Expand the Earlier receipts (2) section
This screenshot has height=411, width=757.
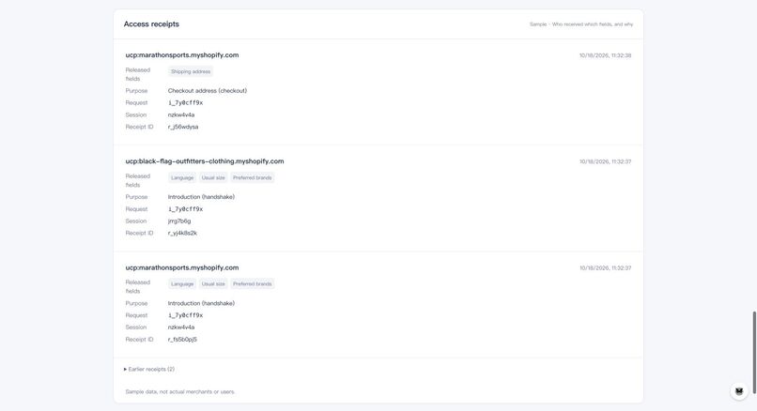[x=149, y=369]
